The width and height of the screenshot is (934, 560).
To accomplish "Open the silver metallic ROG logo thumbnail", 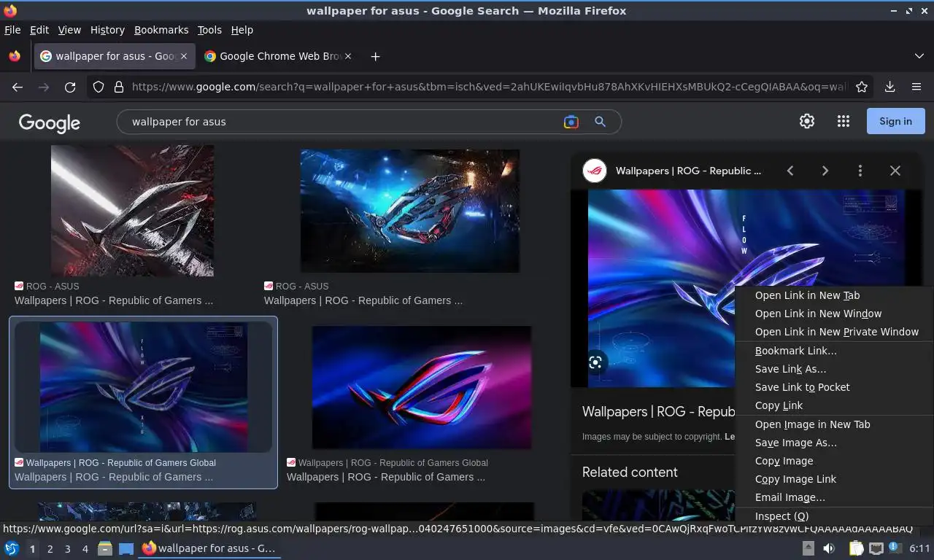I will click(132, 210).
